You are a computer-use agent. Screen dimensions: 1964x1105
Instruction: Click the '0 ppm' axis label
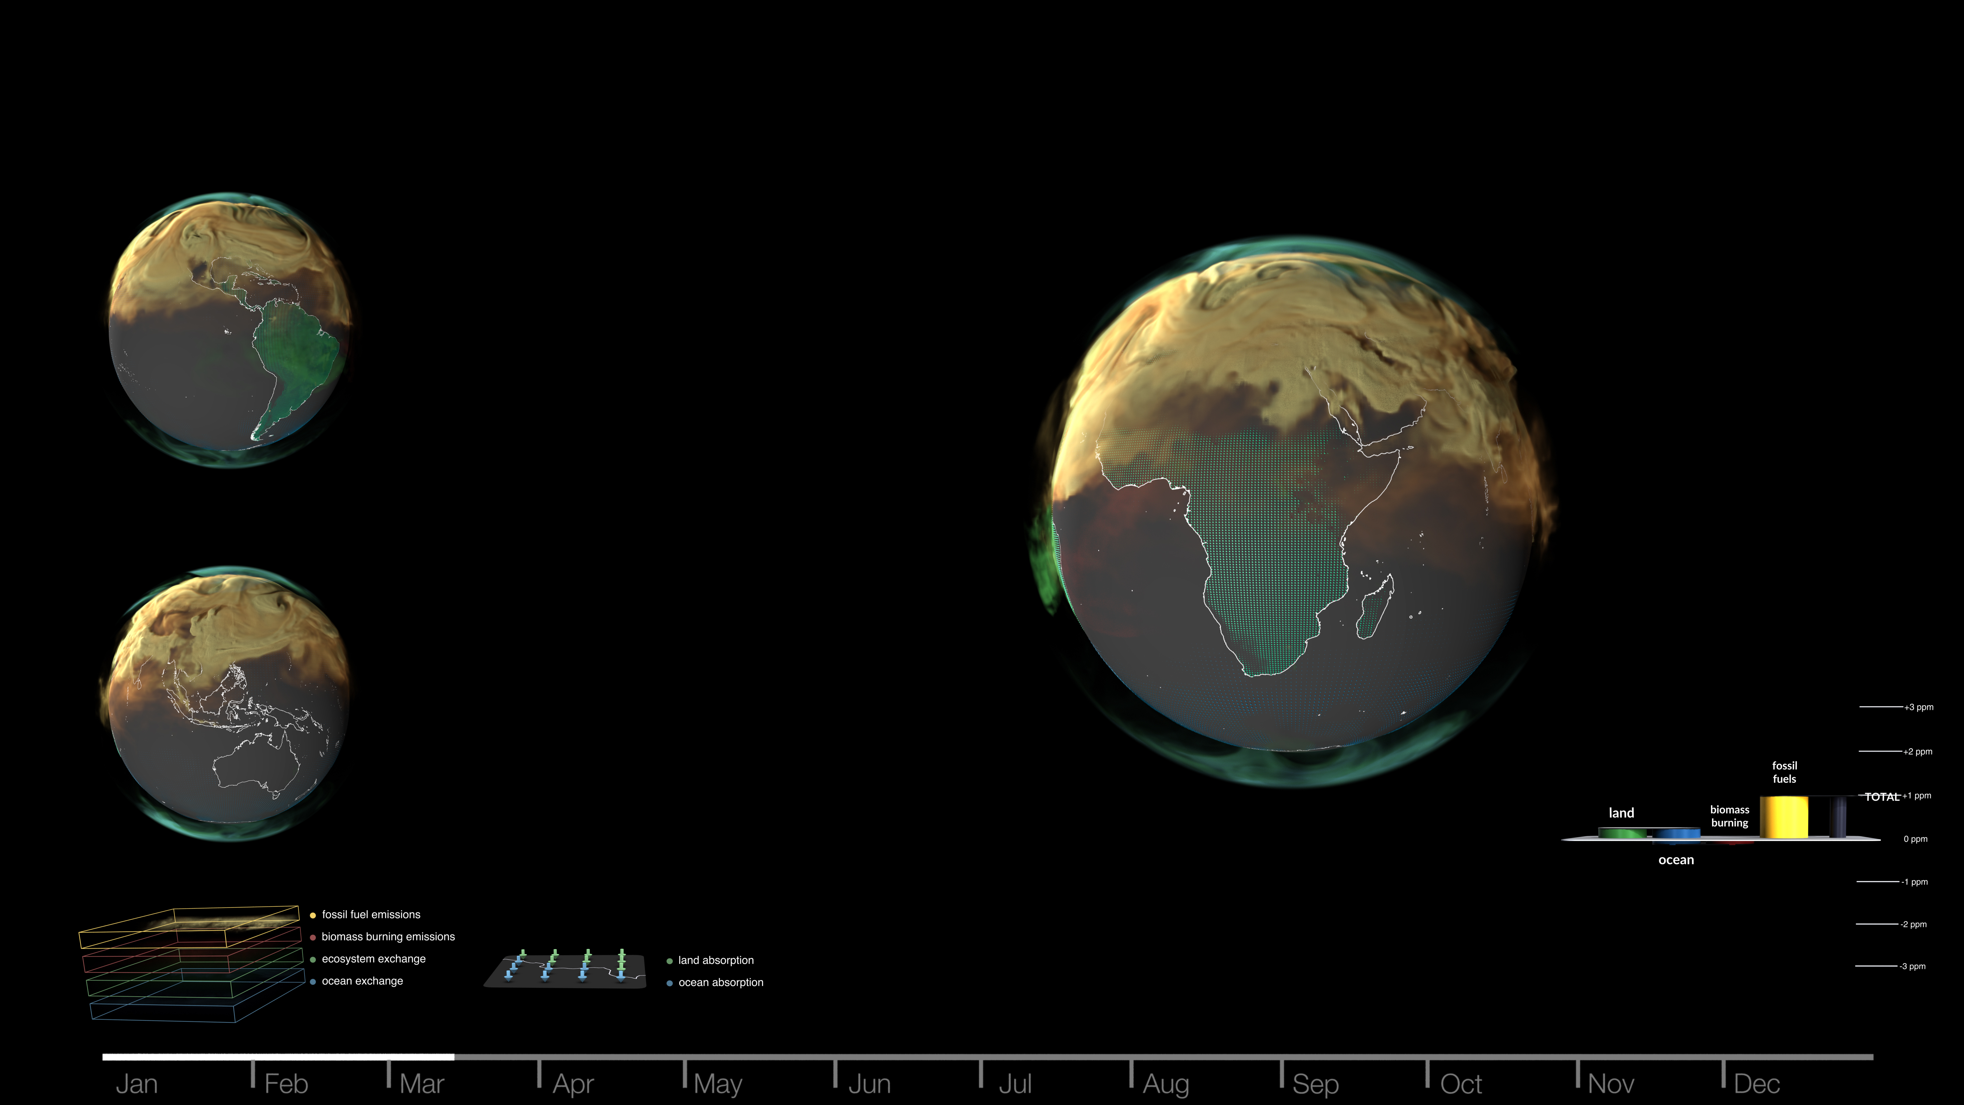[x=1915, y=839]
